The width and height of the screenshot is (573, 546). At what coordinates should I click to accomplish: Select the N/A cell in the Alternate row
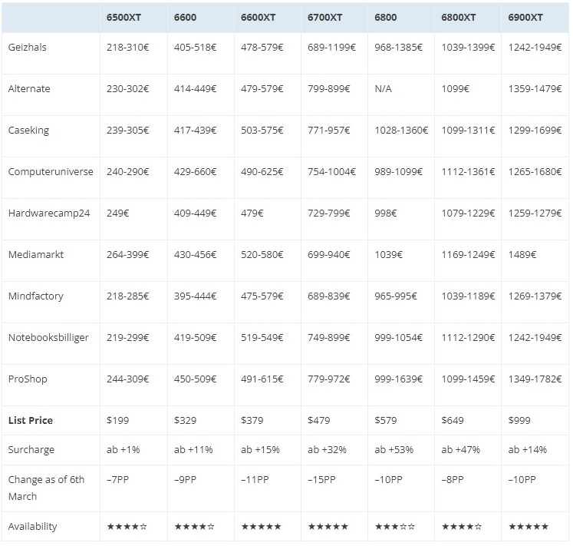point(384,88)
